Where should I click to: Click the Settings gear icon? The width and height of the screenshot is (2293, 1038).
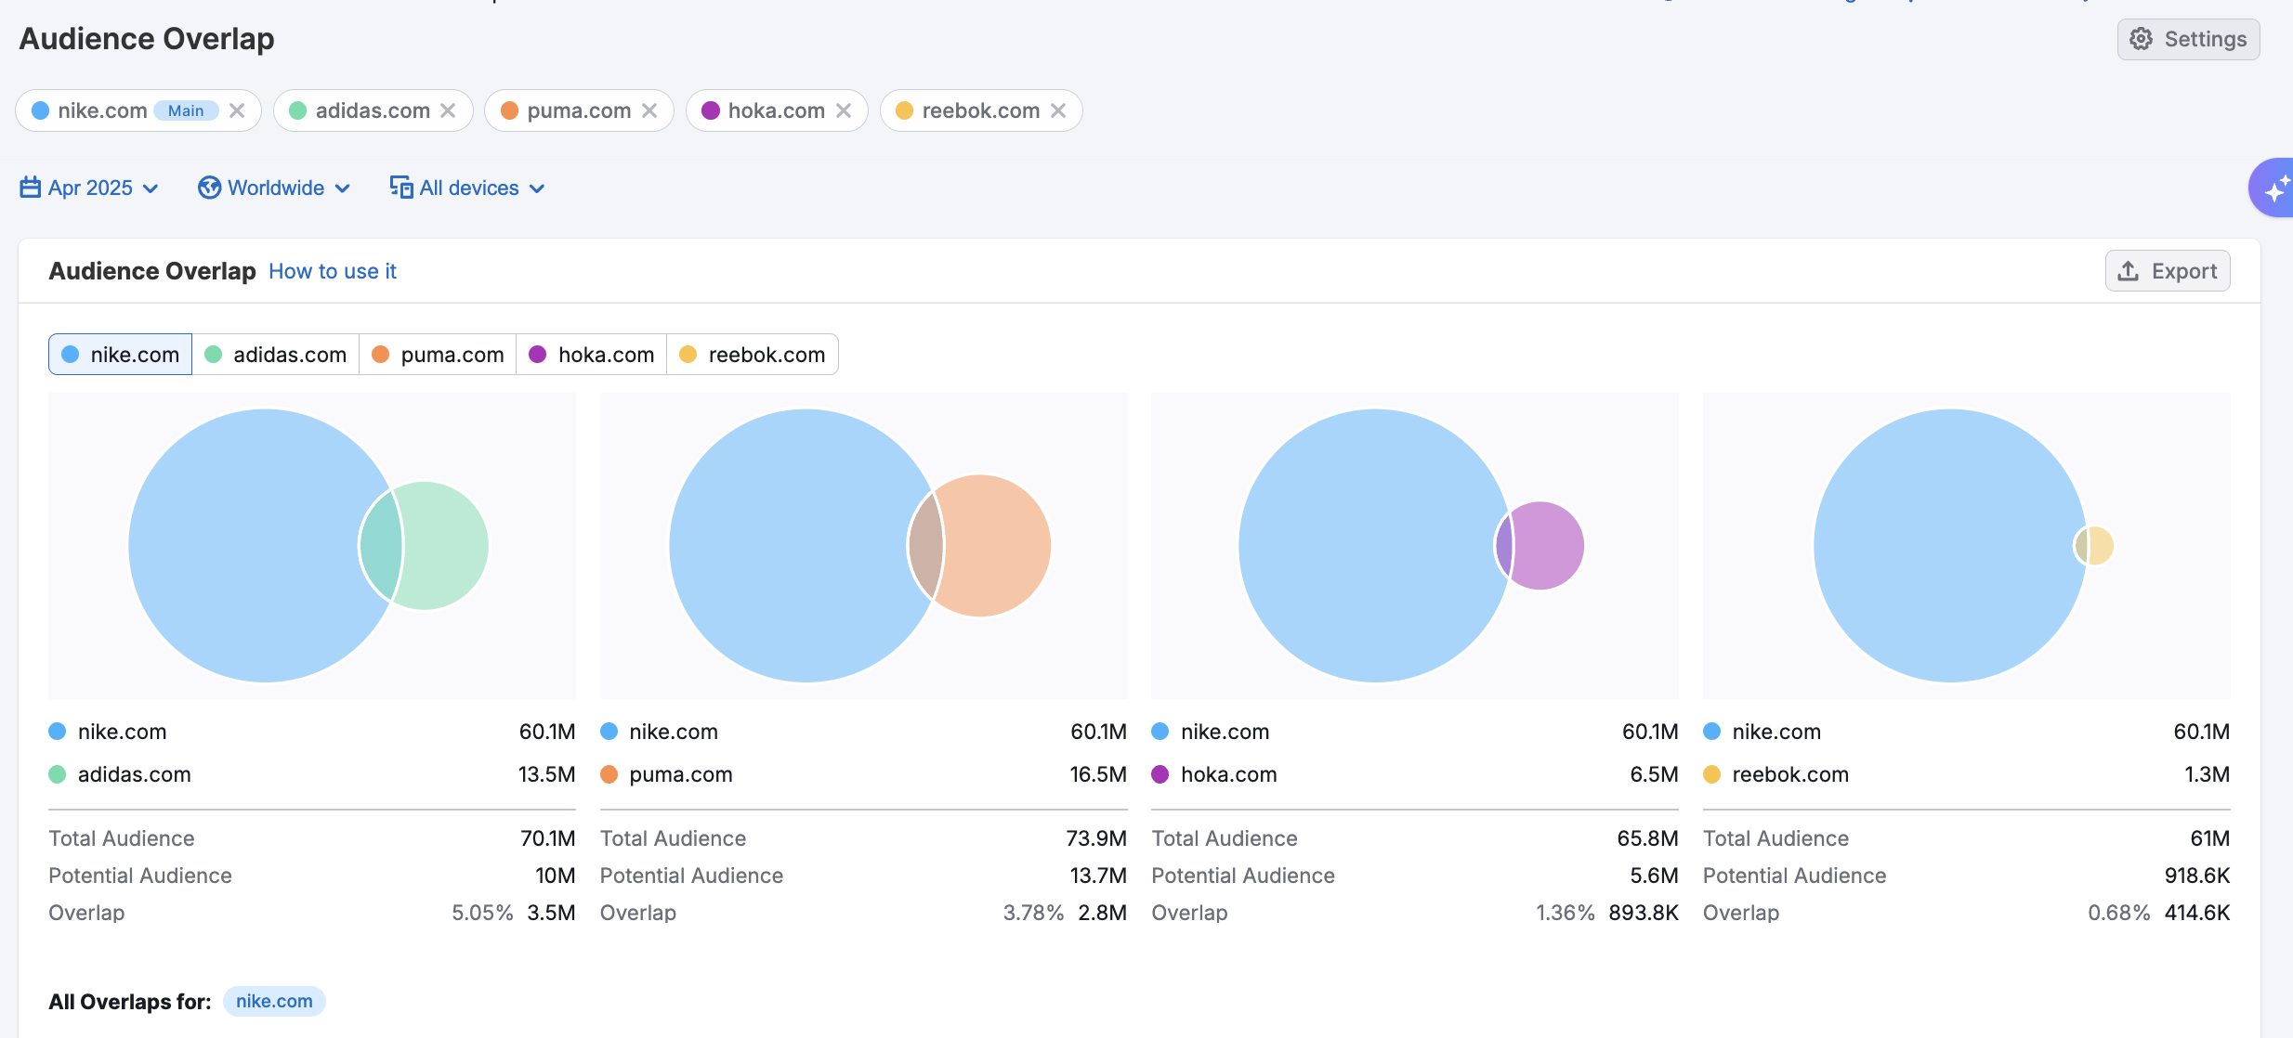tap(2142, 39)
